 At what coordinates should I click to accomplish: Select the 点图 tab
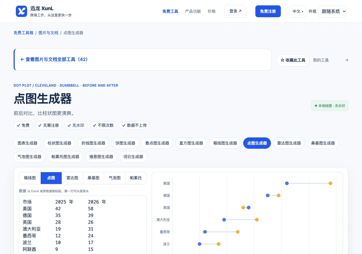[x=51, y=178]
